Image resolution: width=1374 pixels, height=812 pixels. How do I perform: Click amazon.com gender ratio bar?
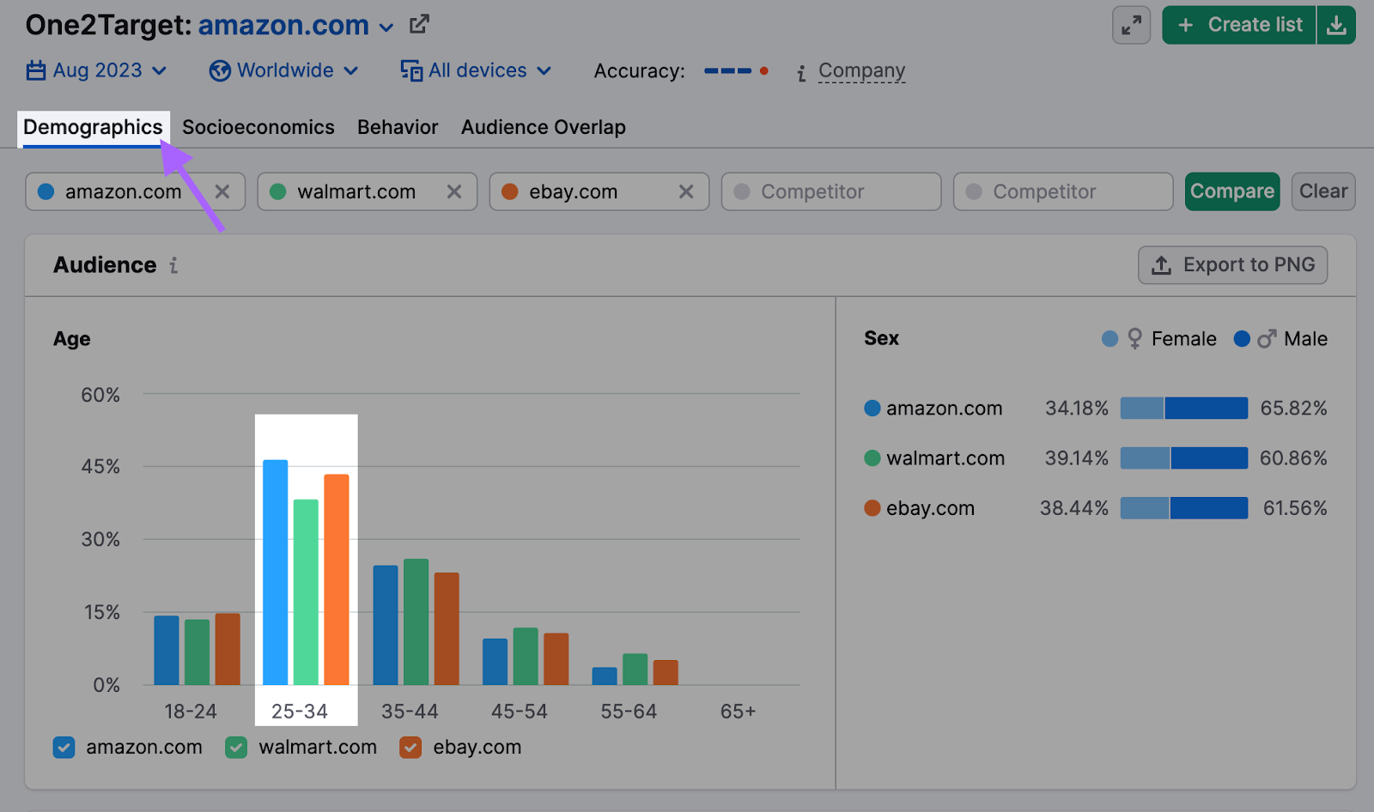click(x=1184, y=409)
